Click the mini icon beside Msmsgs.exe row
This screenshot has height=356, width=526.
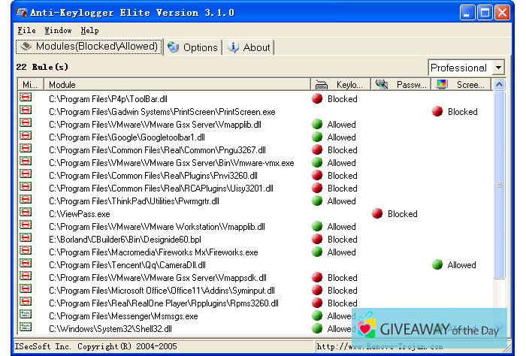pyautogui.click(x=26, y=316)
